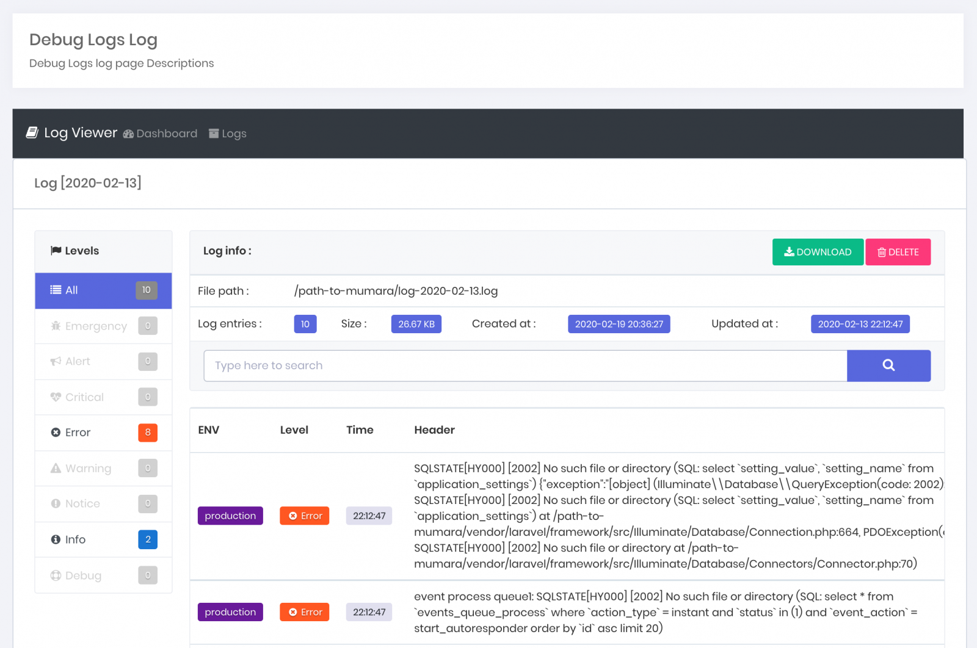Click the Info level icon in sidebar
This screenshot has width=977, height=648.
click(x=56, y=539)
